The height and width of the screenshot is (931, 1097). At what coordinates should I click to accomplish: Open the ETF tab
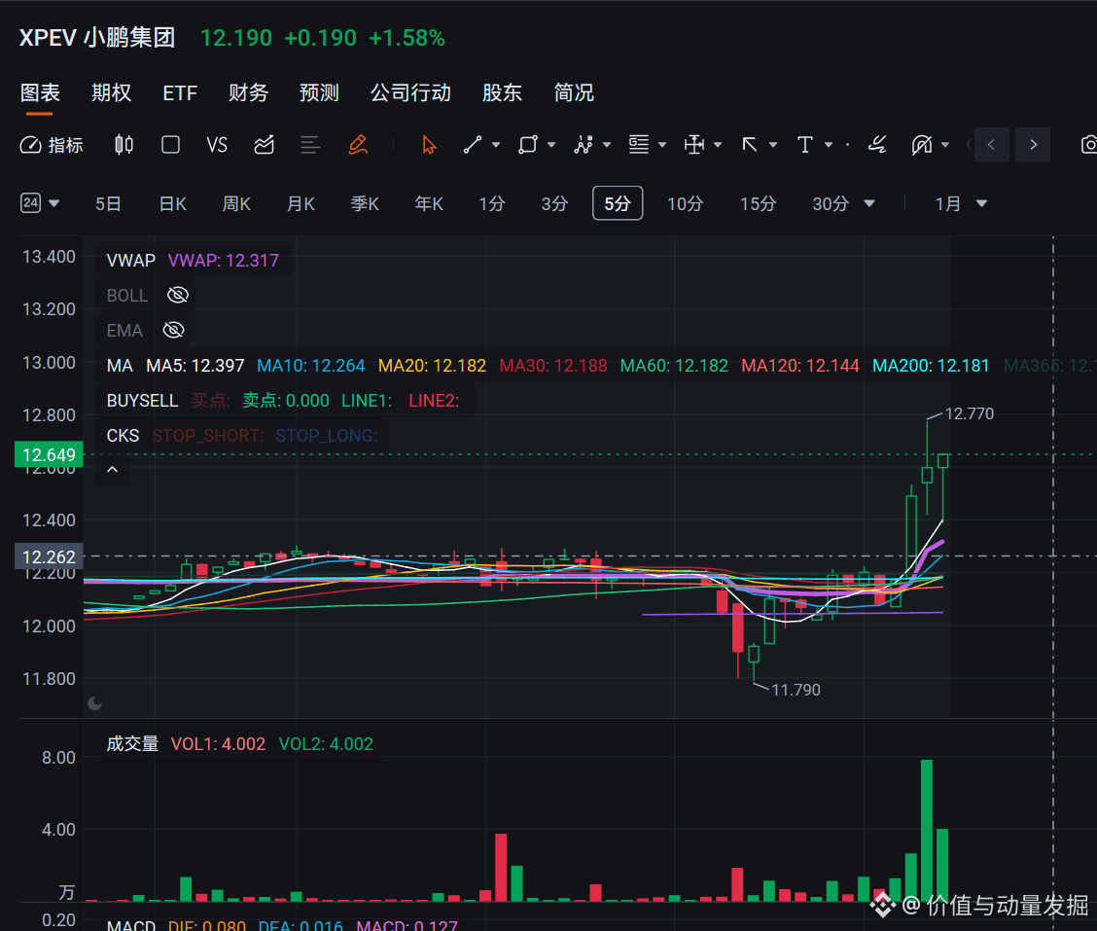coord(180,93)
